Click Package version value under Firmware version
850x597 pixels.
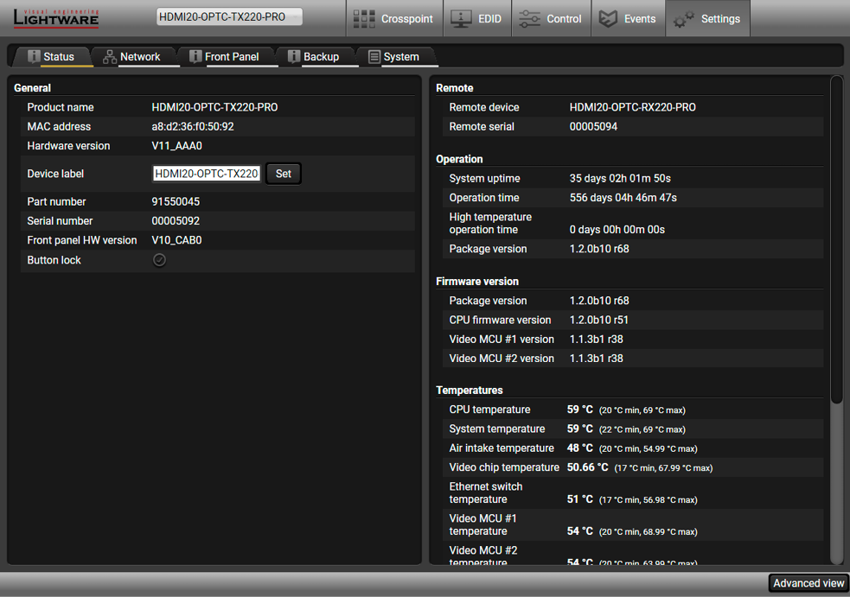(x=599, y=301)
